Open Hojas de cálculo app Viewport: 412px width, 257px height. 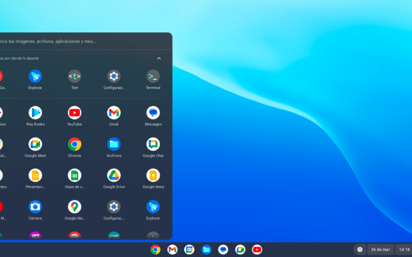[x=74, y=175]
